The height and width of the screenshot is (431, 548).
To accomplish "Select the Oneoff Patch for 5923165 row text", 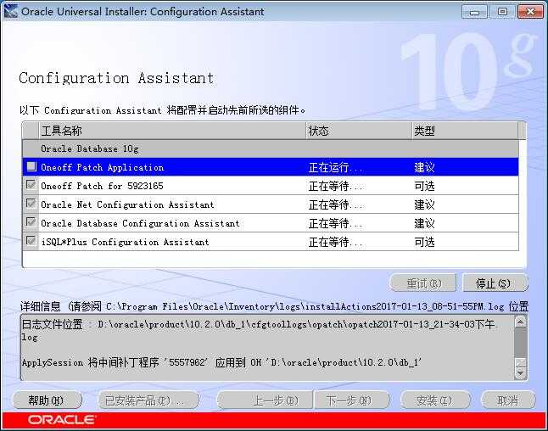I will click(x=102, y=186).
